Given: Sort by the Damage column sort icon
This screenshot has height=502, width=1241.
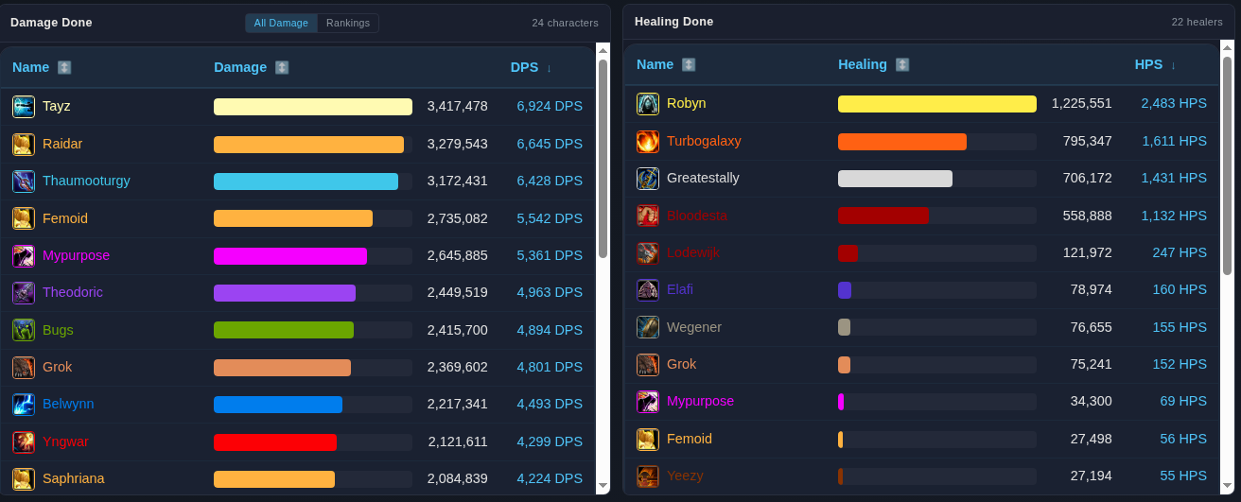Looking at the screenshot, I should pyautogui.click(x=282, y=67).
